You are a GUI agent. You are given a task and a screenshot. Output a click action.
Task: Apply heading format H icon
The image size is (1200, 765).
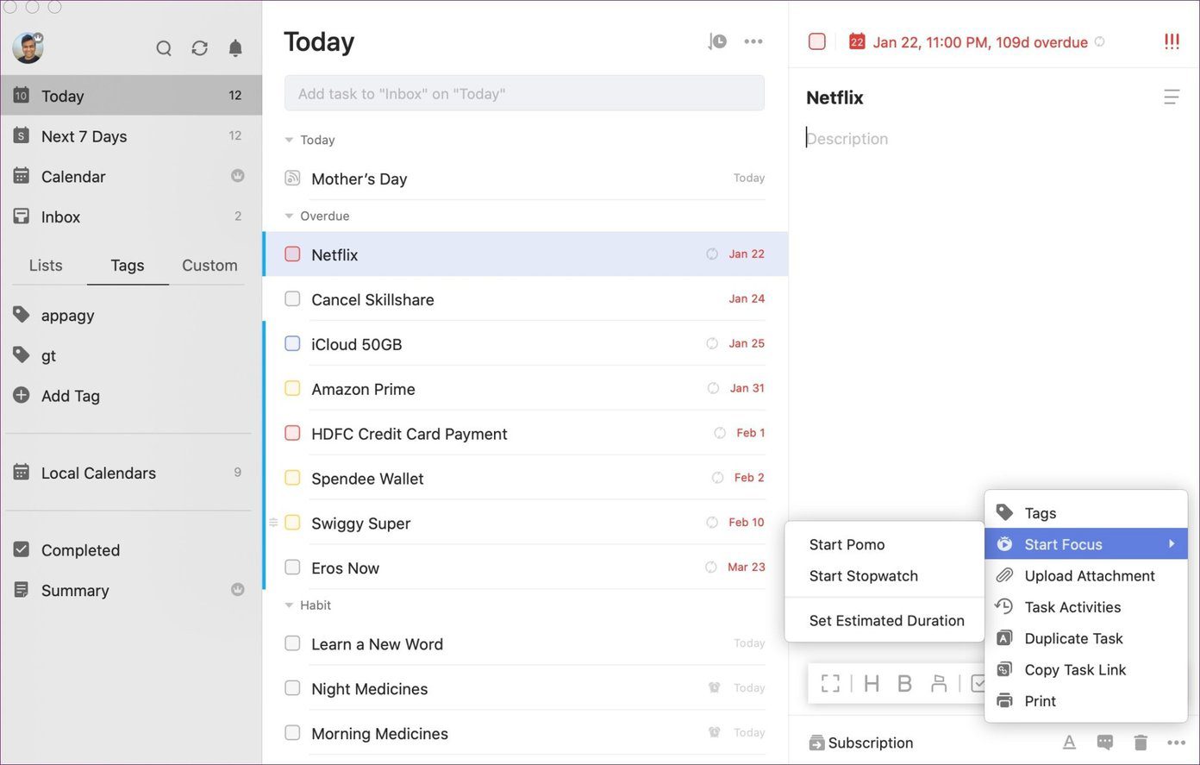point(872,684)
